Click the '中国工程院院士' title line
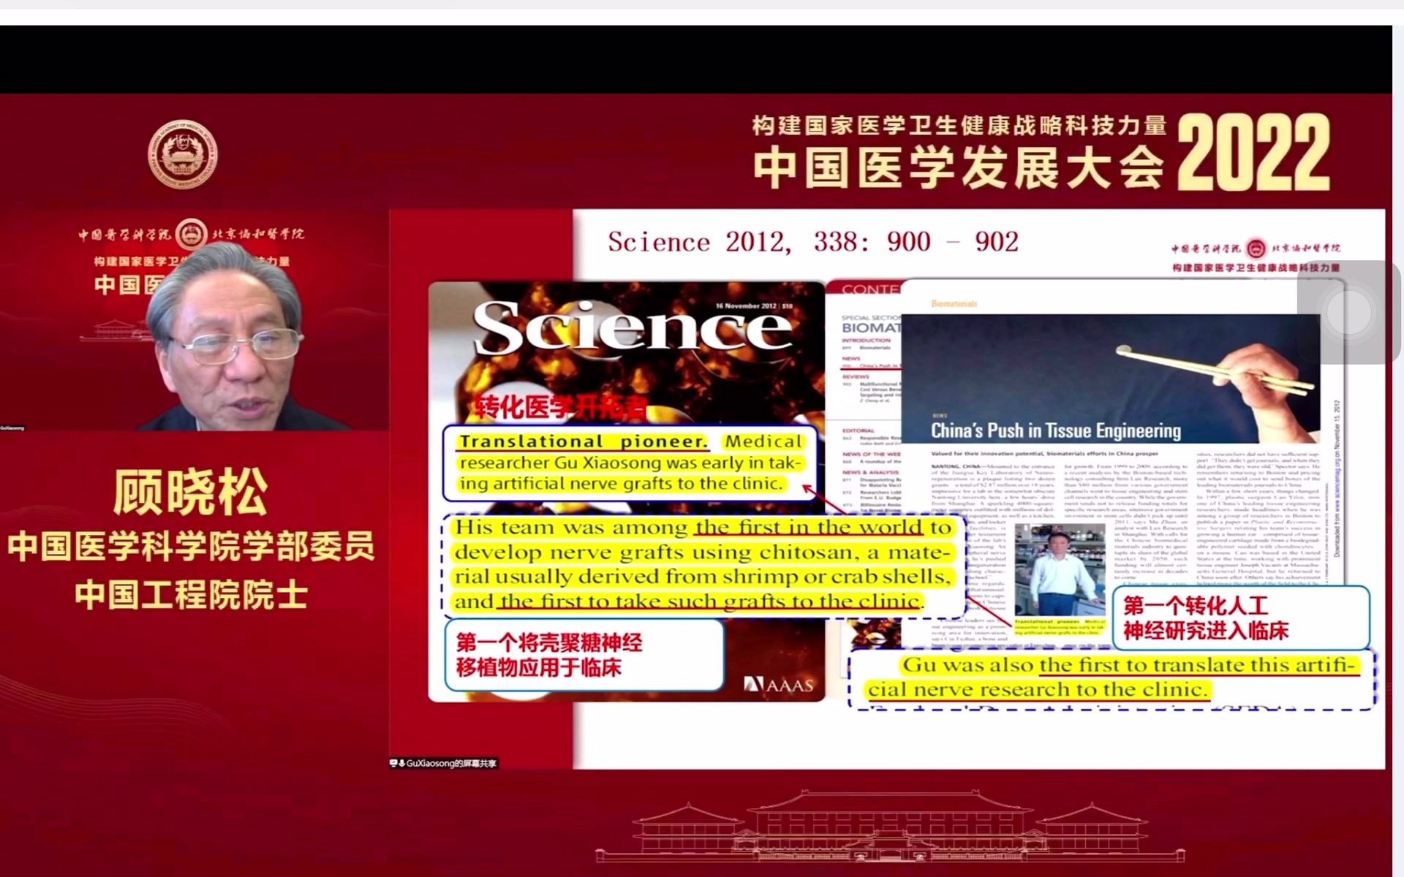This screenshot has height=877, width=1404. pyautogui.click(x=191, y=594)
